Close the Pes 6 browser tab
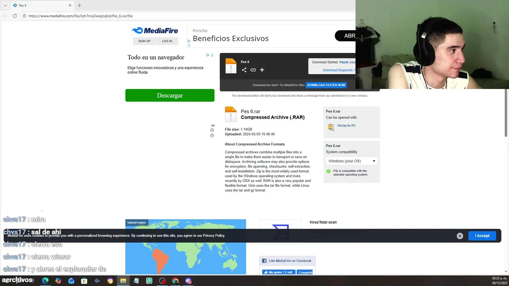The image size is (509, 286). tap(70, 5)
